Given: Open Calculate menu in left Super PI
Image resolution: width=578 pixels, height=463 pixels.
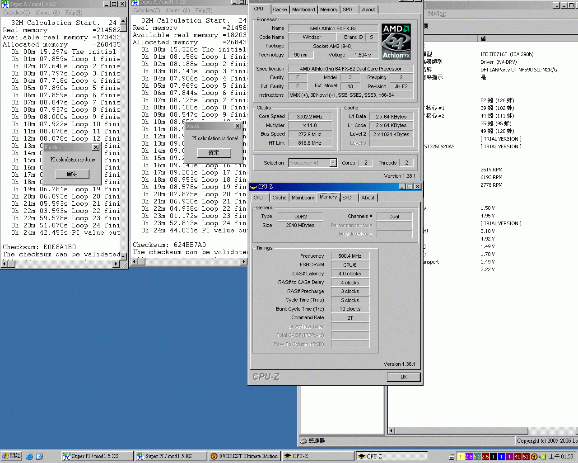Looking at the screenshot, I should coord(17,13).
